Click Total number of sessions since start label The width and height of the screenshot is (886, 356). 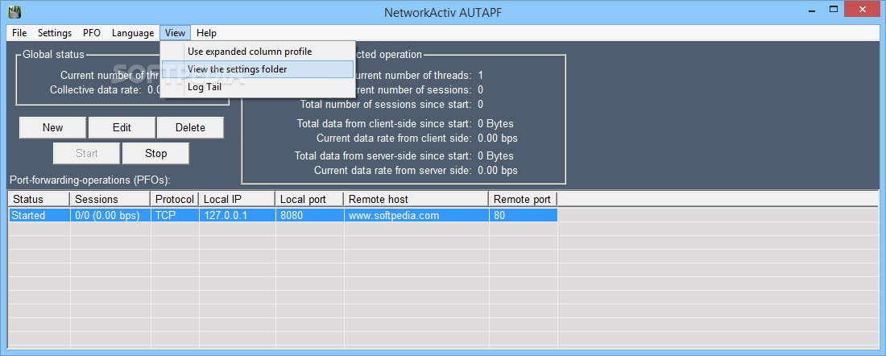385,105
